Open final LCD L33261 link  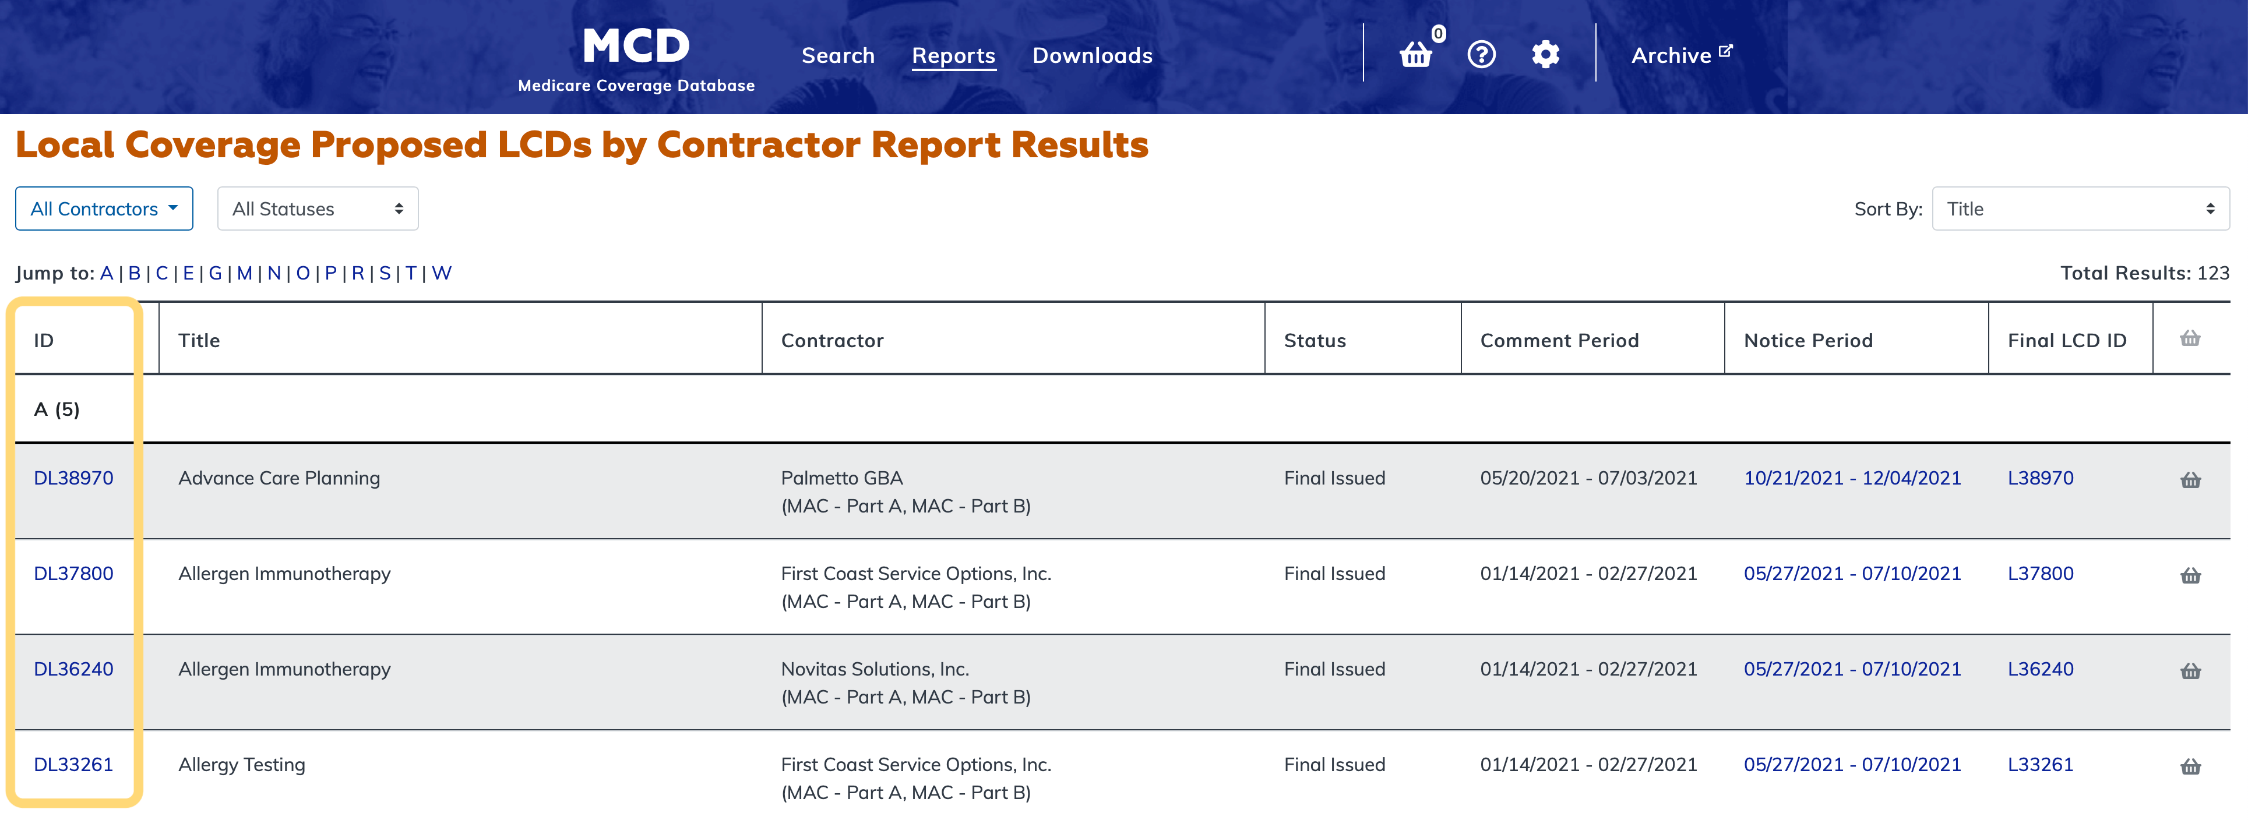(2039, 765)
